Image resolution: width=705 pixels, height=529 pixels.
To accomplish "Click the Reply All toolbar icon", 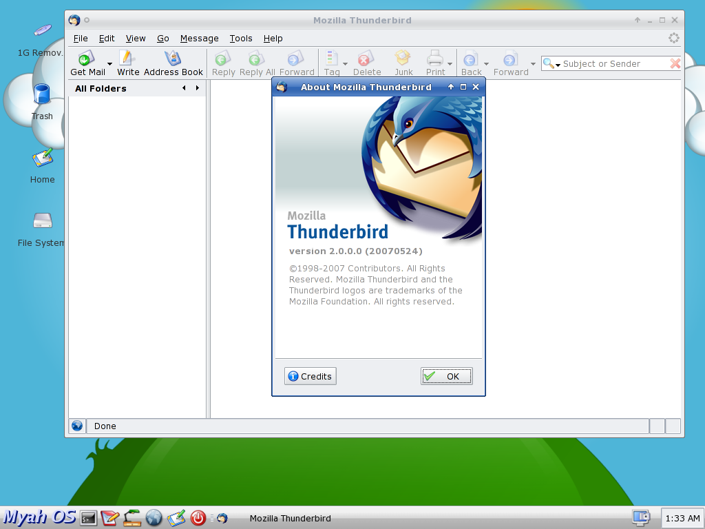I will point(257,63).
